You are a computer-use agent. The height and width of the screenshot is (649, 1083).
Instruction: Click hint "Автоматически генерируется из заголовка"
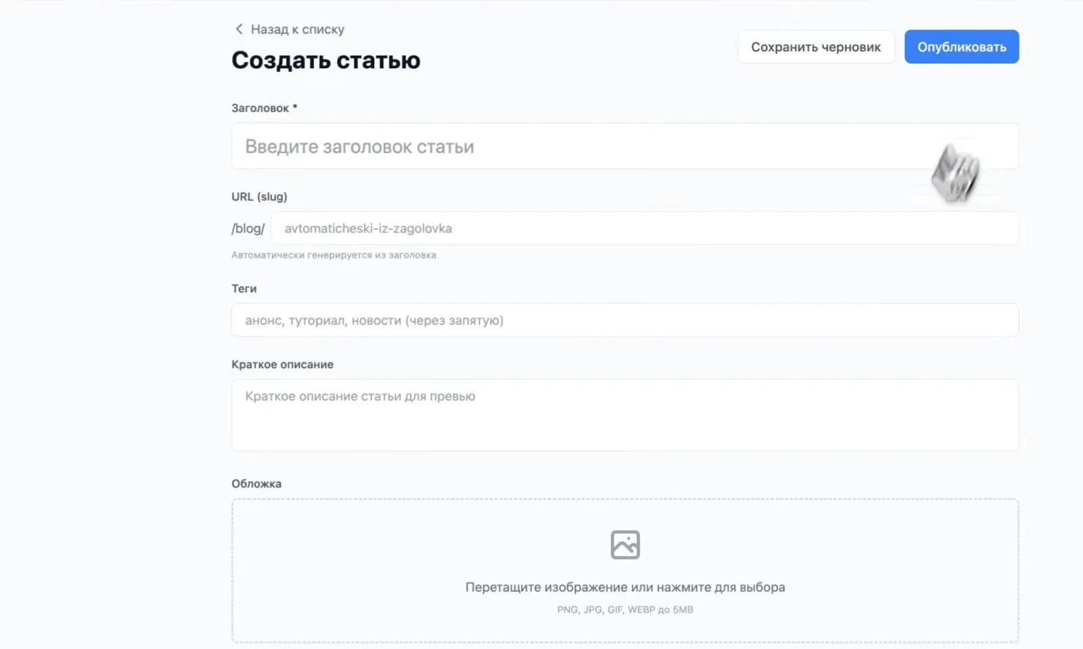[334, 255]
